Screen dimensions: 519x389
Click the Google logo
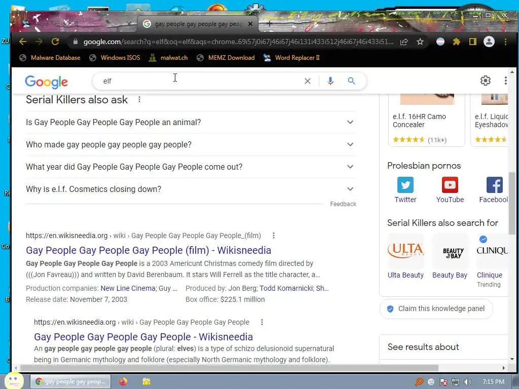click(x=46, y=82)
